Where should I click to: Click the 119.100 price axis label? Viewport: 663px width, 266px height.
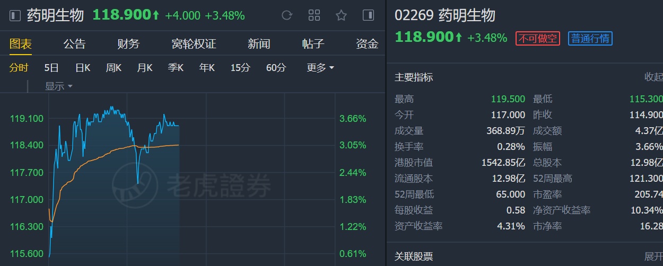pos(27,119)
